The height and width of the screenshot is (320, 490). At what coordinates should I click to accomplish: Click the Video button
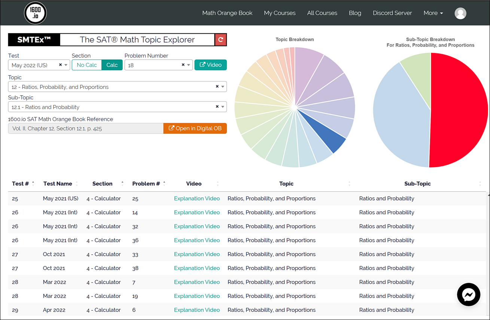click(210, 65)
